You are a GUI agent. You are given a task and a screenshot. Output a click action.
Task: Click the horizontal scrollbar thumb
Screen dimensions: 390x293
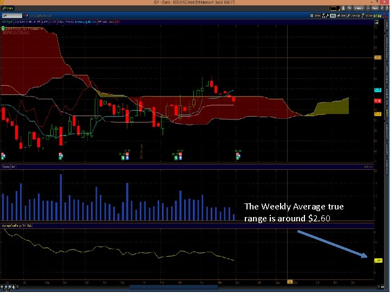173,287
